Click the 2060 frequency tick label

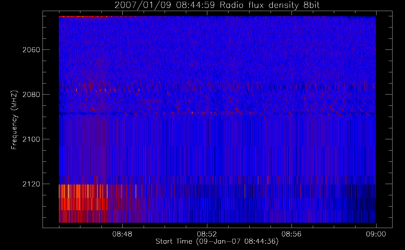(31, 50)
